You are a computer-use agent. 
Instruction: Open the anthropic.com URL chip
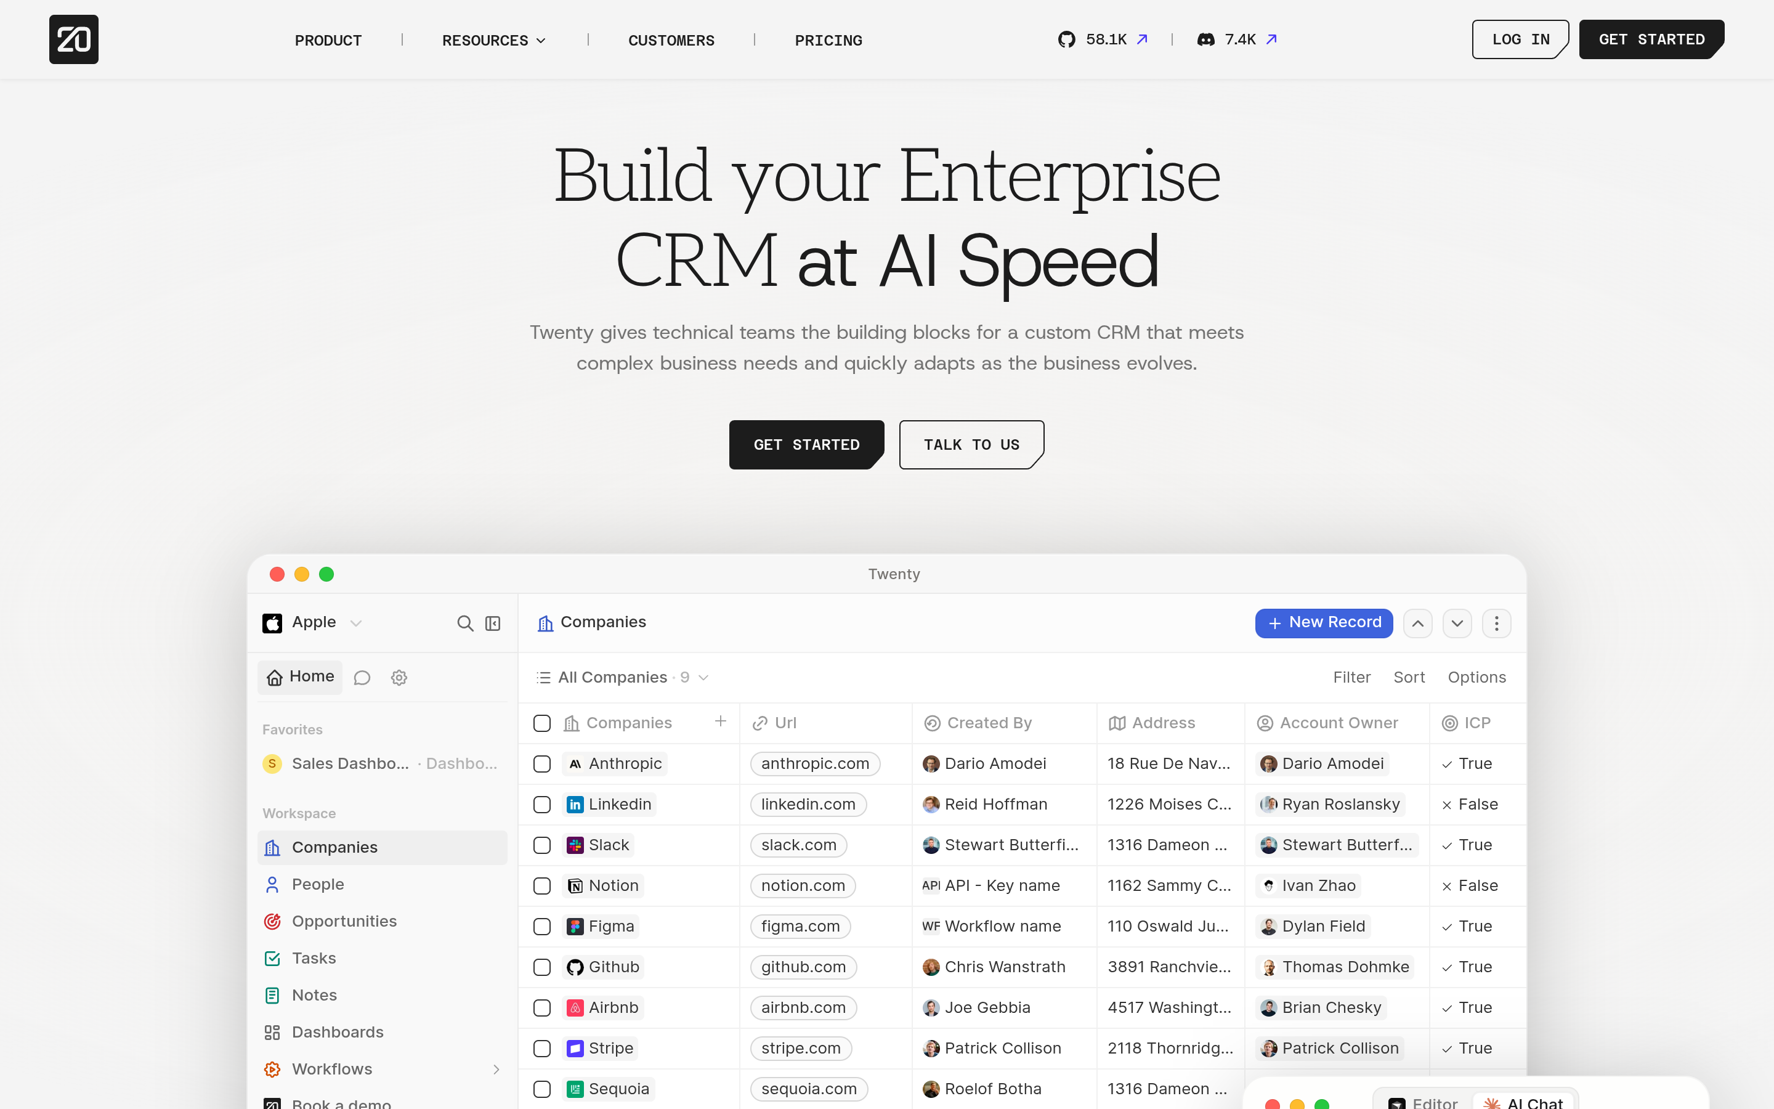(815, 763)
